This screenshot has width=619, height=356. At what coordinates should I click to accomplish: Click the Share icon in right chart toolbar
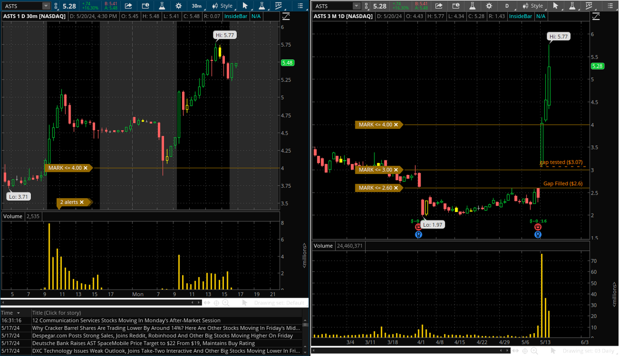(x=438, y=6)
